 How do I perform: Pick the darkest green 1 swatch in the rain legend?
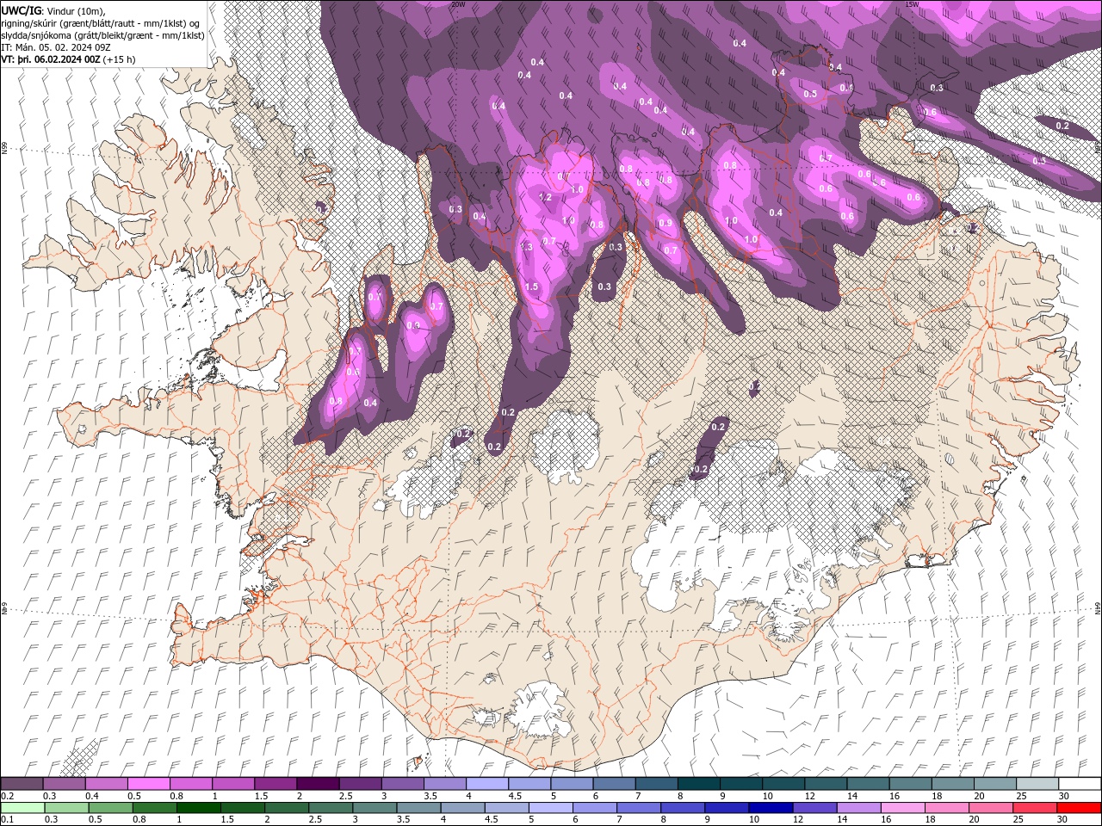pyautogui.click(x=199, y=808)
